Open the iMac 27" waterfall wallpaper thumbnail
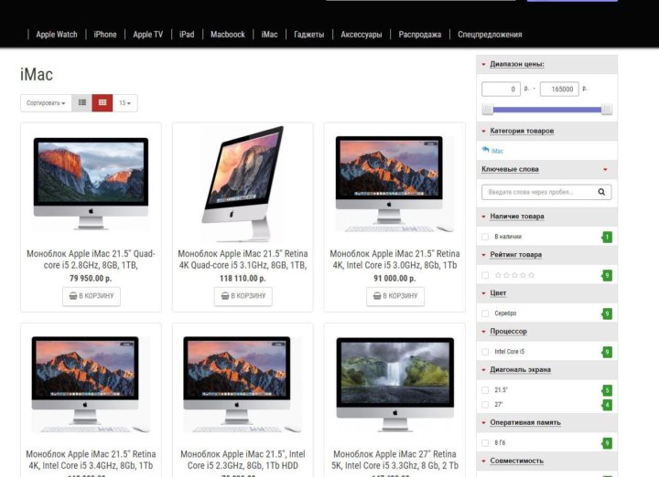Viewport: 659px width, 477px height. [394, 384]
